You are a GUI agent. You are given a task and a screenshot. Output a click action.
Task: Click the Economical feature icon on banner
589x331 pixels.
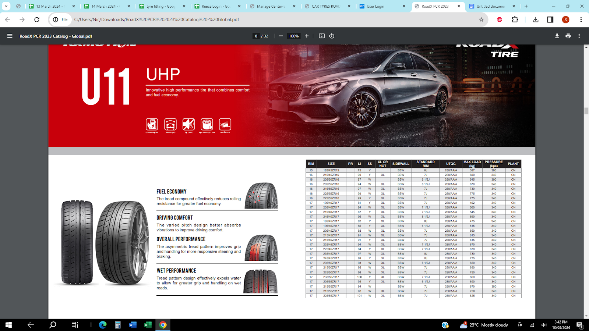point(152,125)
